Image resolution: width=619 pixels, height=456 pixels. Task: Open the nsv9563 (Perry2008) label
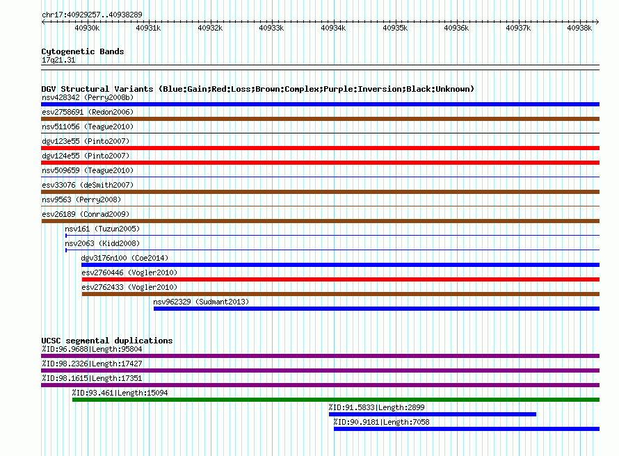click(81, 199)
